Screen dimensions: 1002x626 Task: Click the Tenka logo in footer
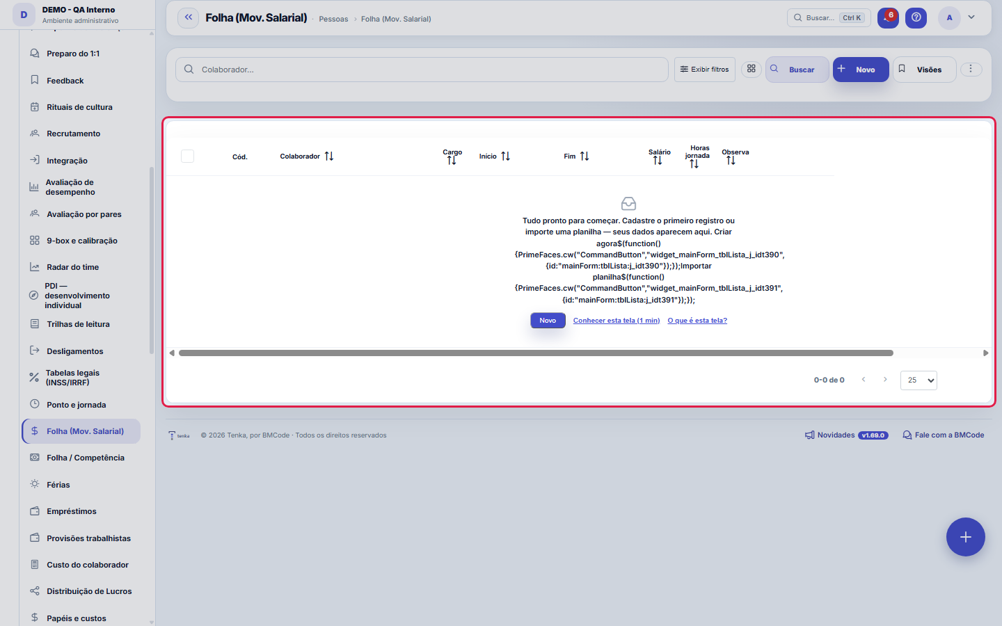179,435
